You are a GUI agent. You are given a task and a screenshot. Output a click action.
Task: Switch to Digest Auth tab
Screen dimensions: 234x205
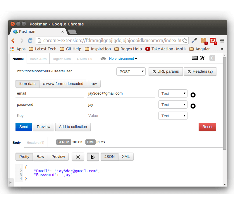[x=62, y=59]
